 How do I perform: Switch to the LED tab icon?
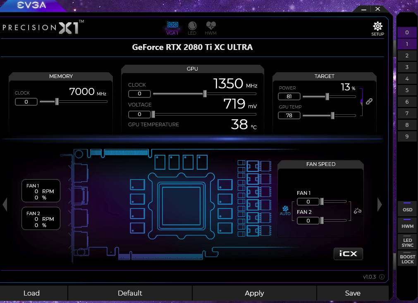(192, 28)
